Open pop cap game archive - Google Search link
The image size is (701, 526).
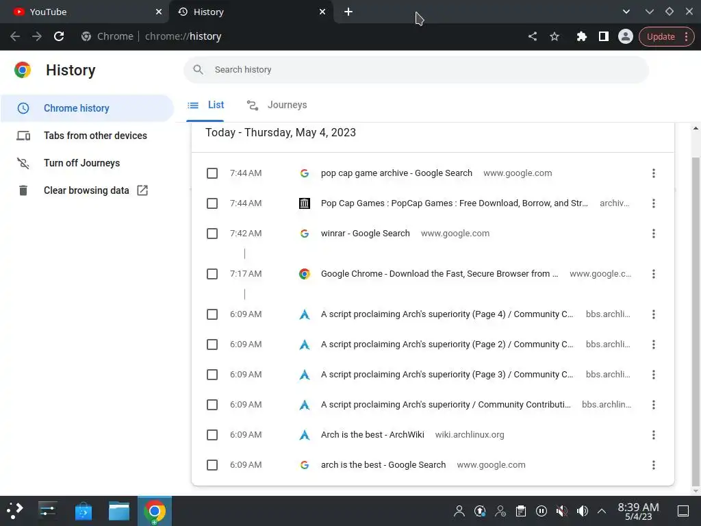point(396,173)
